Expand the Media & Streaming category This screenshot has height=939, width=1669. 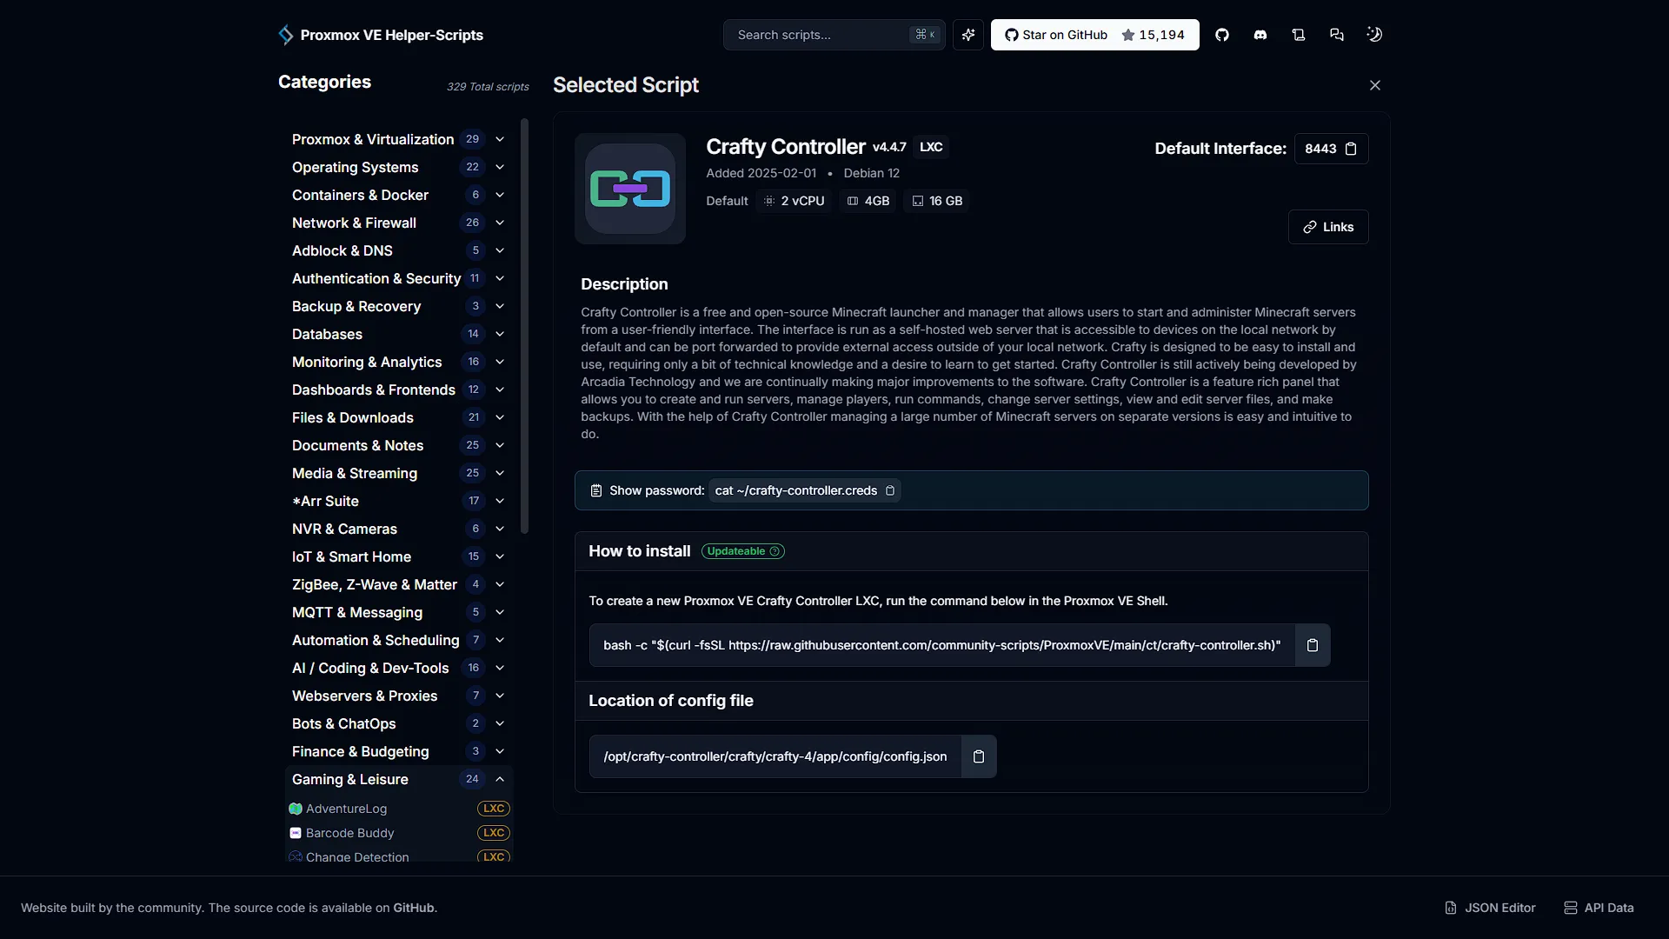point(399,473)
